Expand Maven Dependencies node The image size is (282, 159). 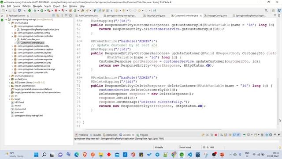pyautogui.click(x=9, y=86)
